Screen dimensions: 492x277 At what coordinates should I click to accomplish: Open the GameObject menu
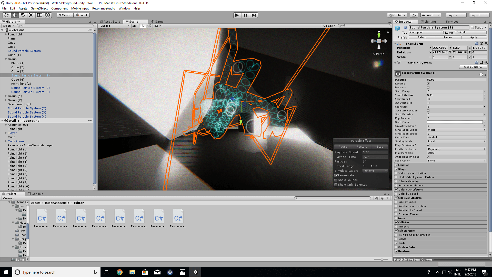(x=39, y=8)
